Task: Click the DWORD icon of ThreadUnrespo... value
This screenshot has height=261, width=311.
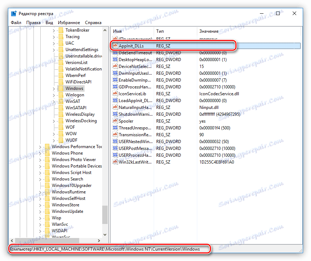Action: point(115,128)
